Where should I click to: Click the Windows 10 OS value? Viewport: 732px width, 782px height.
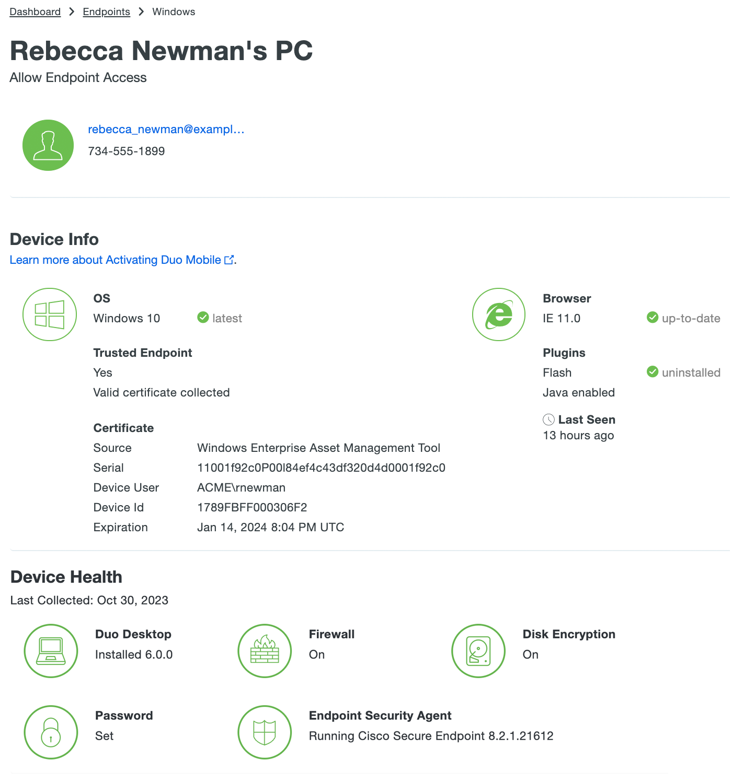pyautogui.click(x=127, y=318)
